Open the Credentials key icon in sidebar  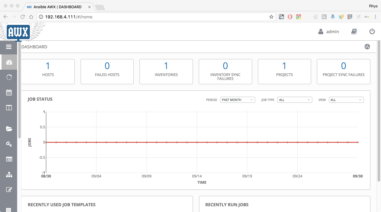coord(9,144)
